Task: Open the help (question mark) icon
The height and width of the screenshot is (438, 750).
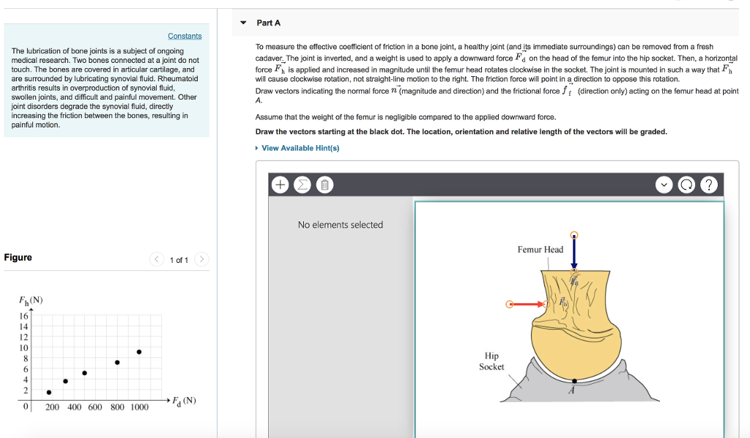Action: pos(709,185)
